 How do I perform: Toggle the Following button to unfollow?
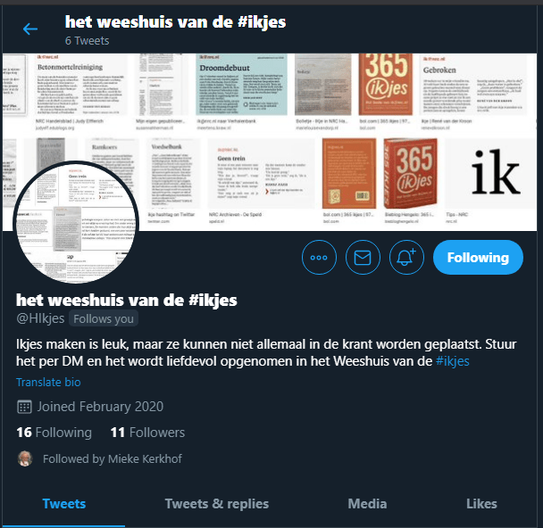tap(478, 258)
